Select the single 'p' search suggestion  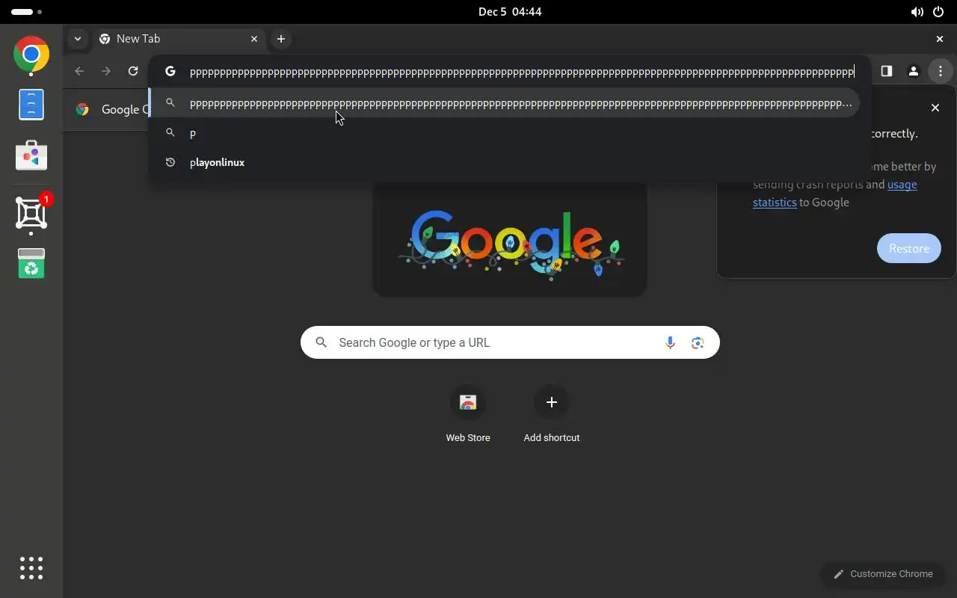click(505, 132)
